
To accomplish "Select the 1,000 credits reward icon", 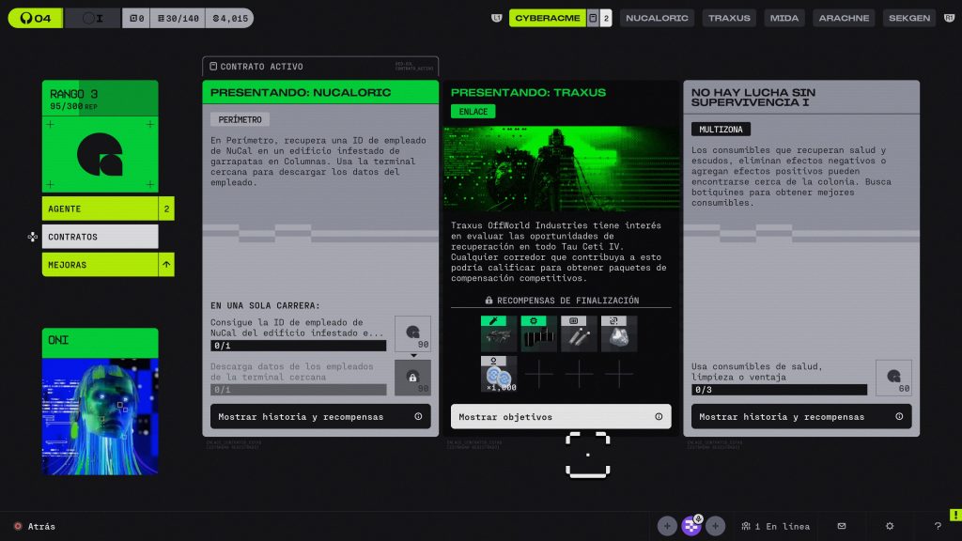I will [x=498, y=374].
